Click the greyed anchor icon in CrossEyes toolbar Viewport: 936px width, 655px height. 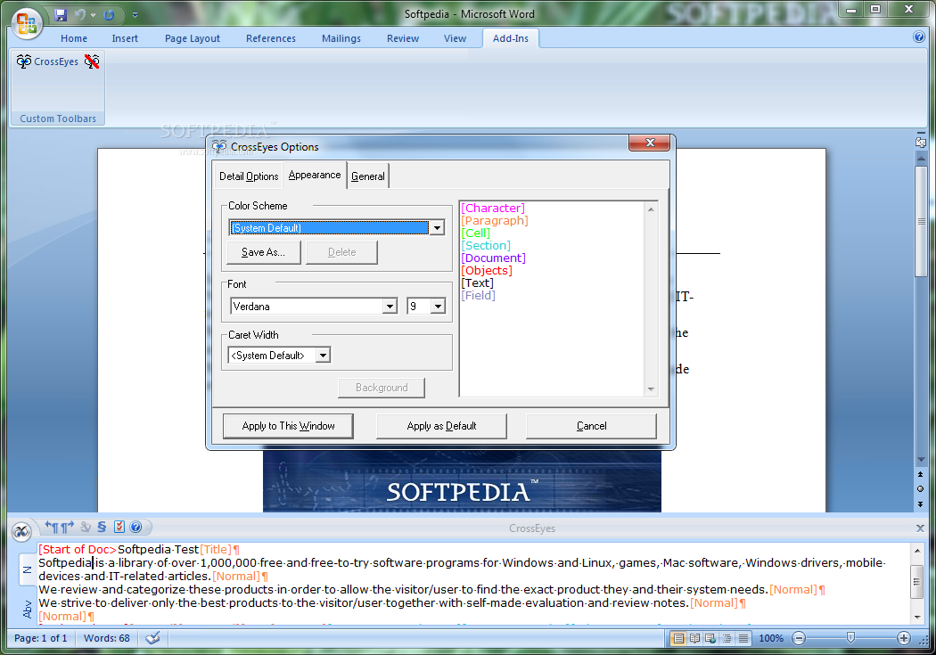point(86,528)
